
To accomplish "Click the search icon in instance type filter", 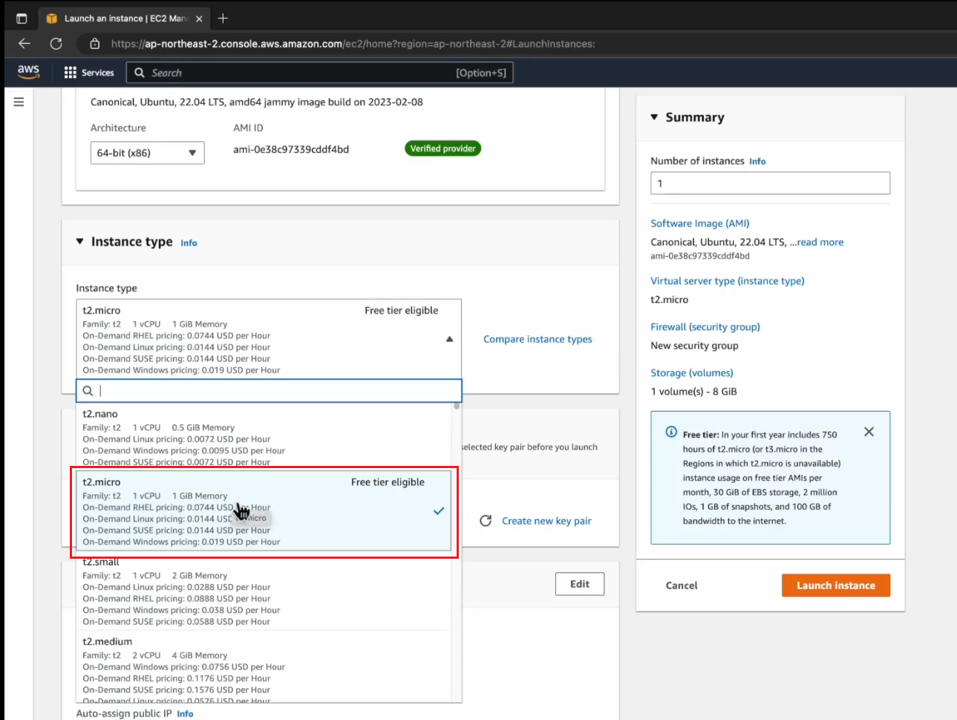I will [88, 391].
